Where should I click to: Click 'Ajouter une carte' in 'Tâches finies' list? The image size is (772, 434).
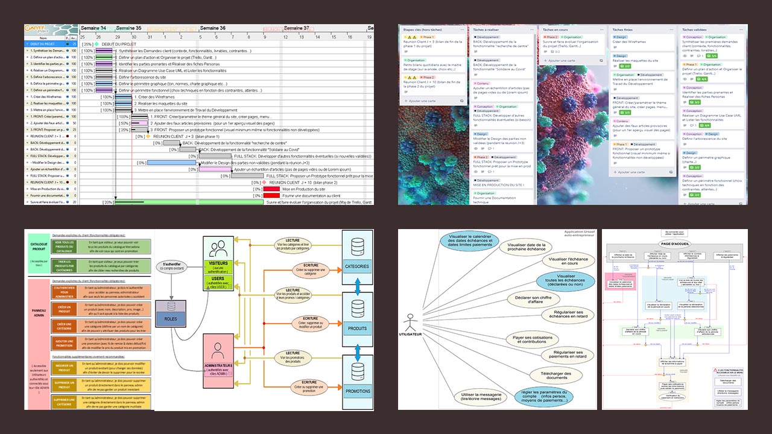pyautogui.click(x=631, y=172)
